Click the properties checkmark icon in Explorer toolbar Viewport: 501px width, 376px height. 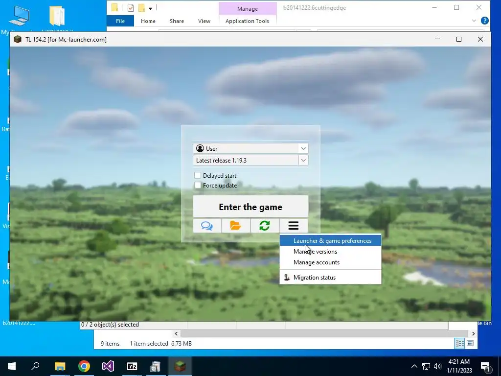[x=130, y=8]
